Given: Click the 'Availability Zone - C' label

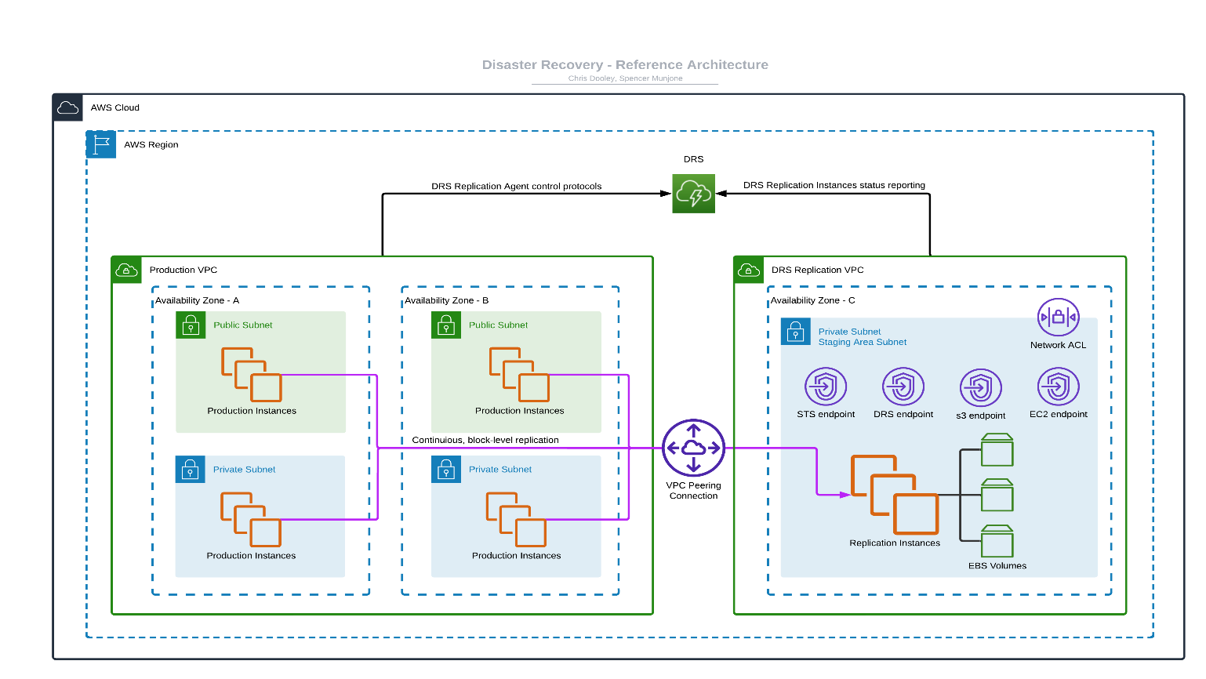Looking at the screenshot, I should pyautogui.click(x=812, y=301).
